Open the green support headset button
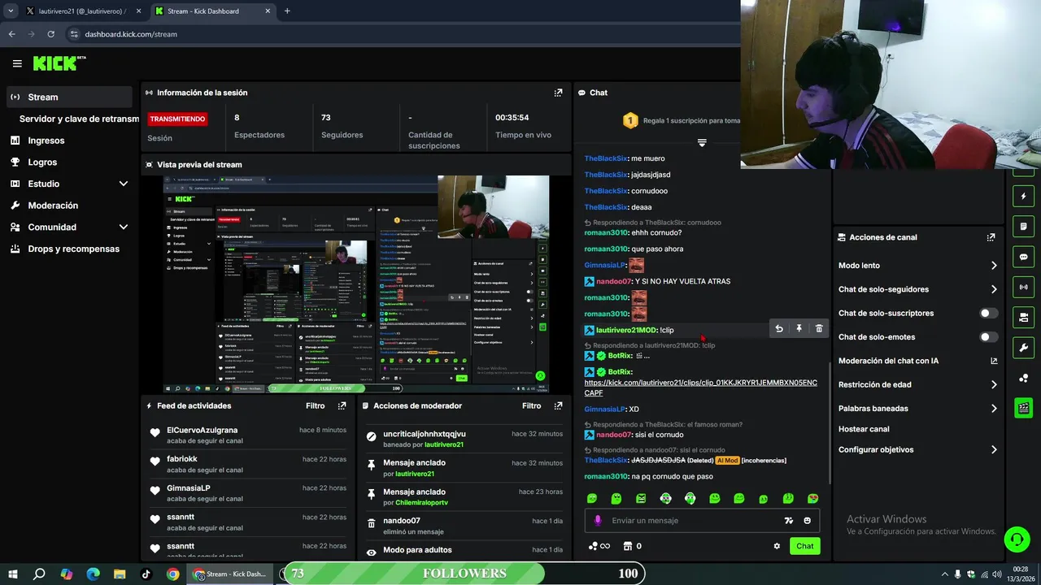The width and height of the screenshot is (1041, 585). click(1016, 539)
